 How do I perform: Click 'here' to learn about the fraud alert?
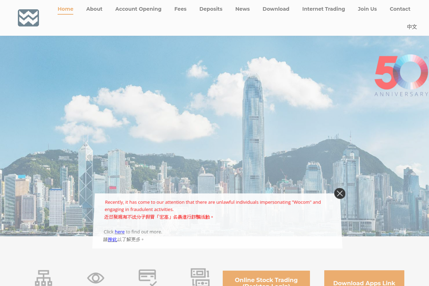coord(119,232)
